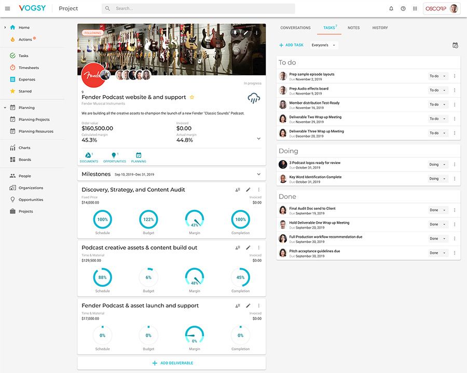Switch to the TASKS tab

coord(329,28)
